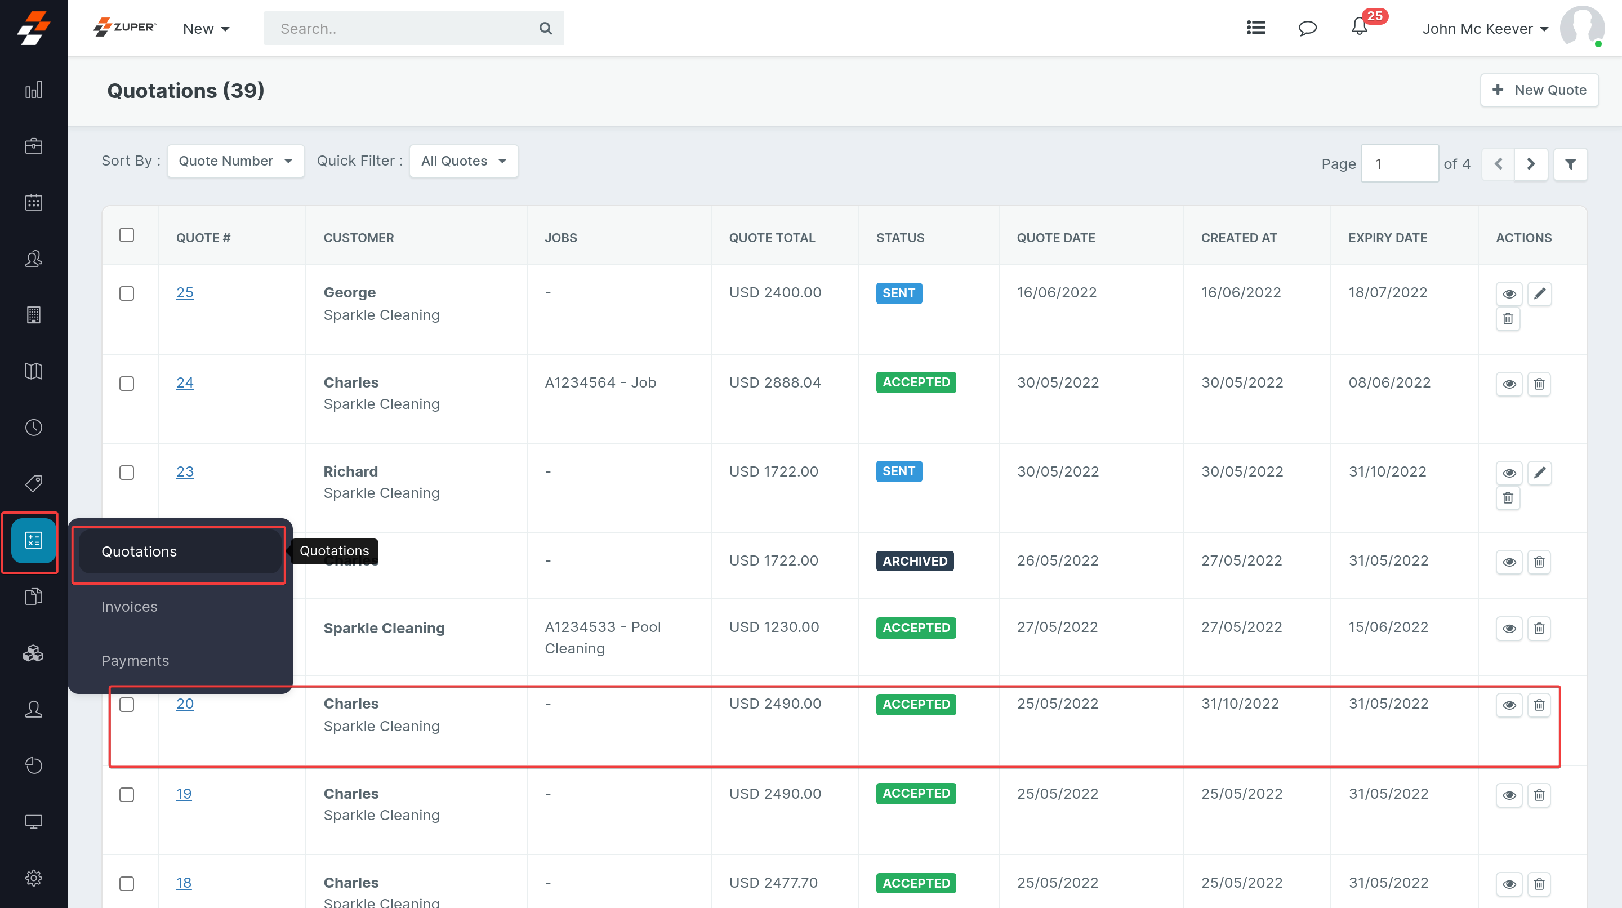Open the chat messages icon
This screenshot has height=908, width=1622.
(1307, 28)
